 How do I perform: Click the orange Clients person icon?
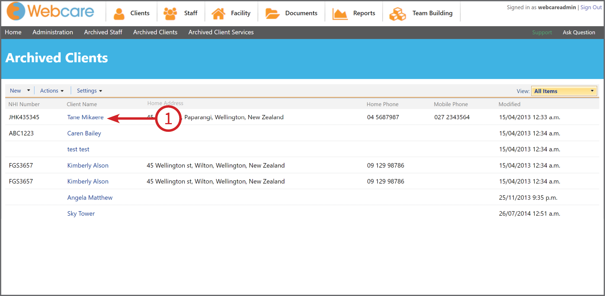click(119, 13)
